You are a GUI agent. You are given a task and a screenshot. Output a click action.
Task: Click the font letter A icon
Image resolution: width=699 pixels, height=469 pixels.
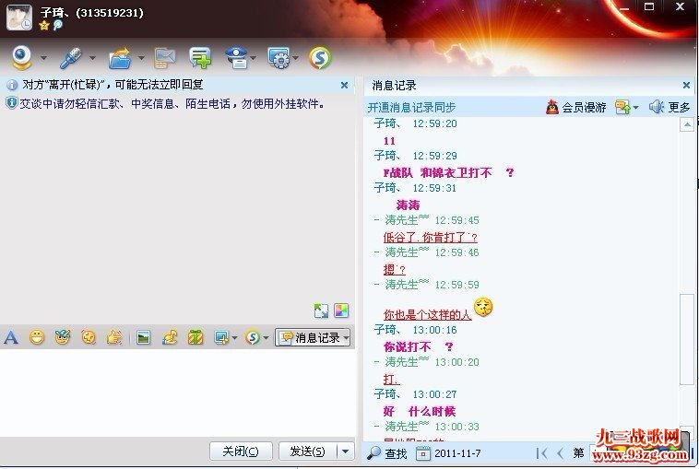click(x=11, y=337)
